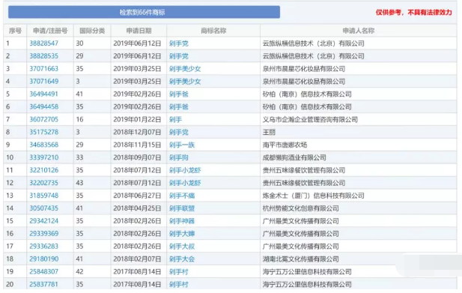Viewport: 462px width, 293px height.
Task: Select applicant 义乌市企瀚企业管理咨询有限公司
Action: 310,119
